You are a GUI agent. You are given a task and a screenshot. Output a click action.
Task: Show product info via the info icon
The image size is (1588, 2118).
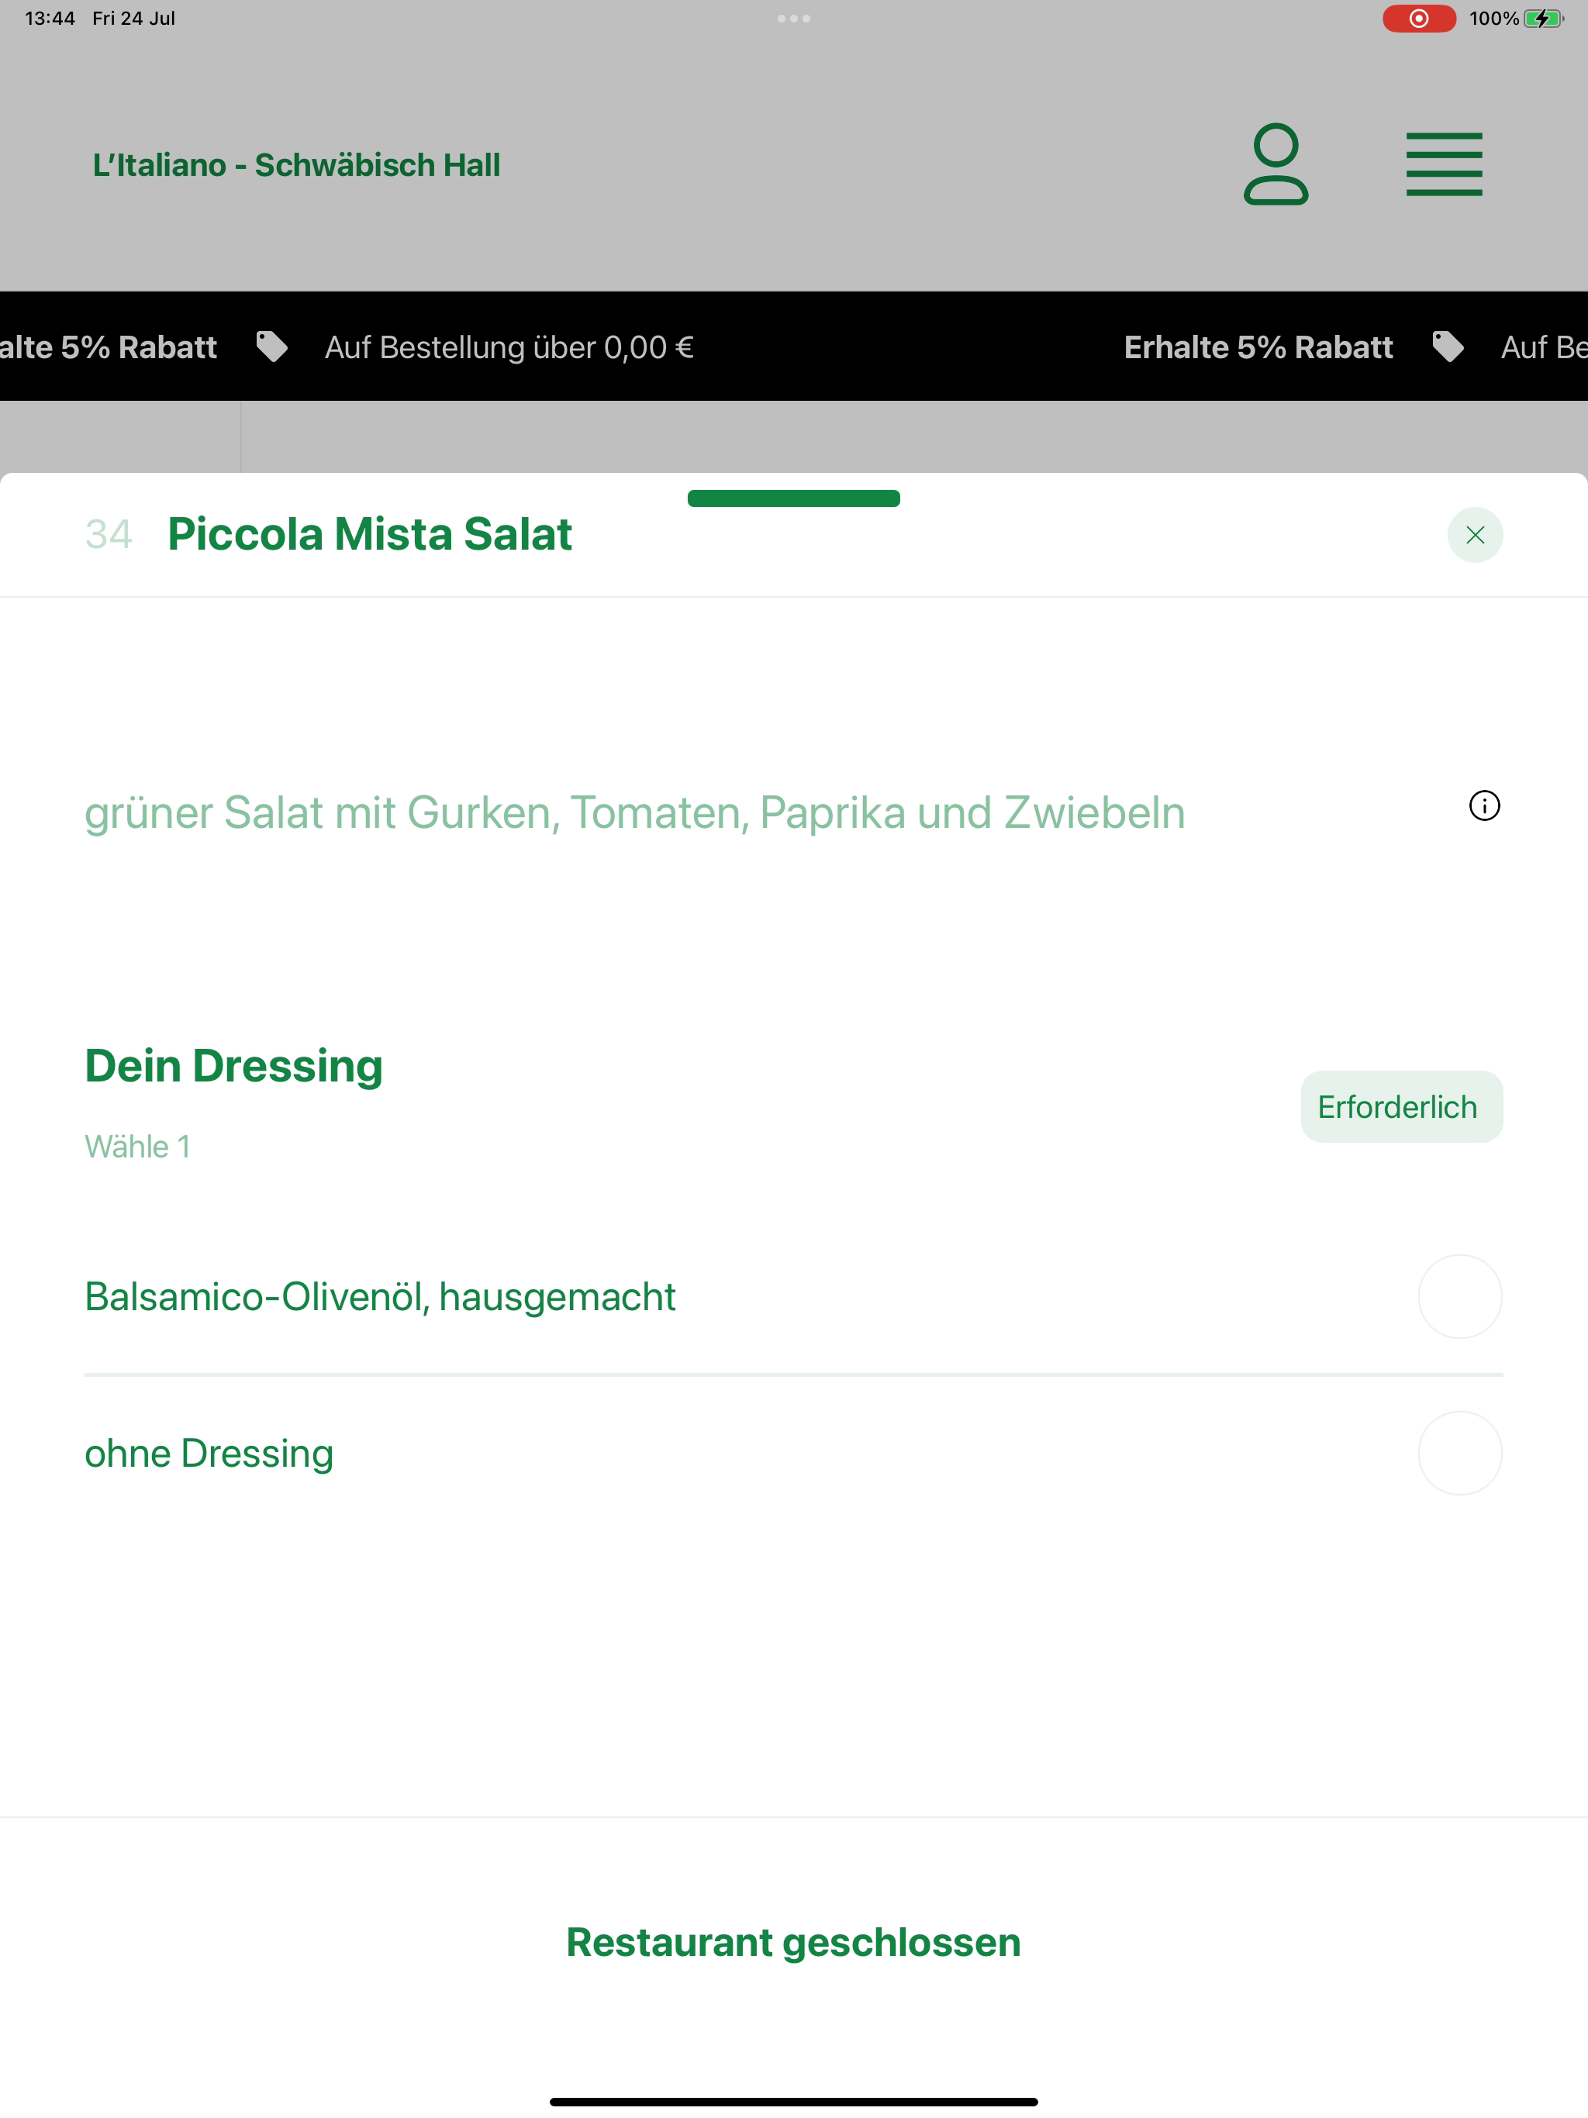[x=1483, y=806]
